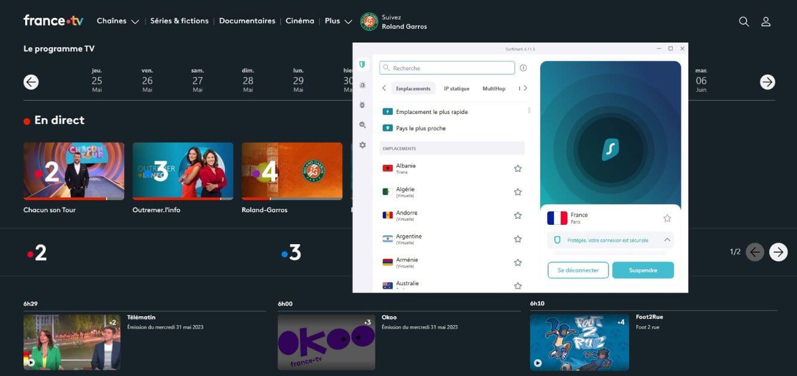The height and width of the screenshot is (376, 797).
Task: Open the Surfshark Search sidebar icon
Action: (362, 125)
